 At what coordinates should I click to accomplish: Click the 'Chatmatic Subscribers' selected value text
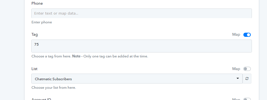tap(53, 79)
